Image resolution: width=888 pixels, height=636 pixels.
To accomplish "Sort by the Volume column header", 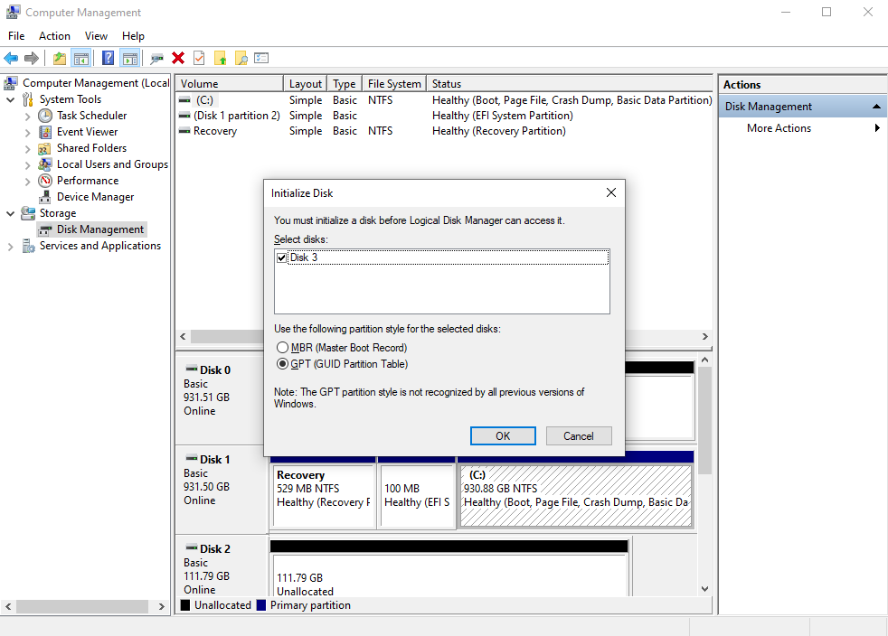I will pos(229,84).
